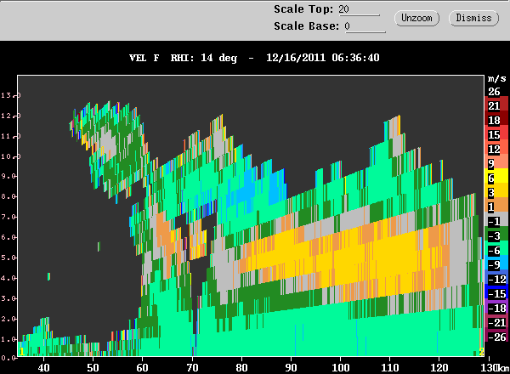Screen dimensions: 510x374
Task: Click the 13.0 height axis label
Action: (10, 95)
